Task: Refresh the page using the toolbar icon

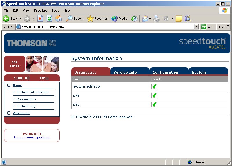Action: [50, 19]
